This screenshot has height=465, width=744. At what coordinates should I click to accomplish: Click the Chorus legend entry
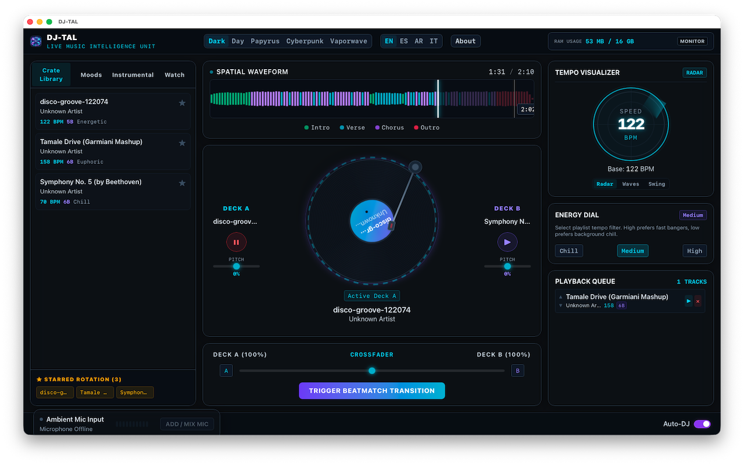[389, 127]
